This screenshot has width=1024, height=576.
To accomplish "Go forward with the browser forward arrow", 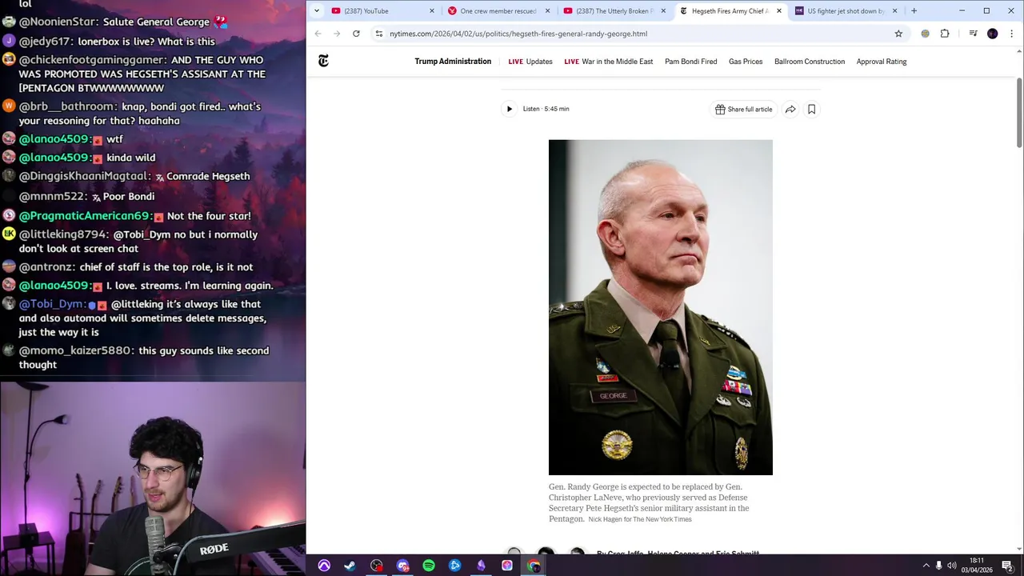I will (337, 34).
